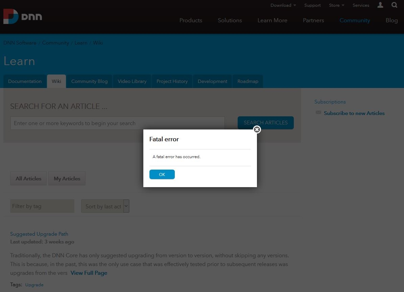The height and width of the screenshot is (292, 404).
Task: Open the Products menu
Action: click(x=191, y=20)
